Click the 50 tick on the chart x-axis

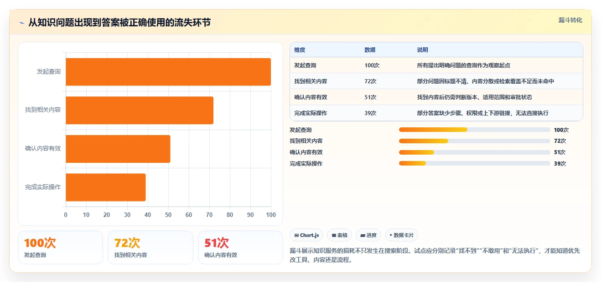(x=168, y=215)
